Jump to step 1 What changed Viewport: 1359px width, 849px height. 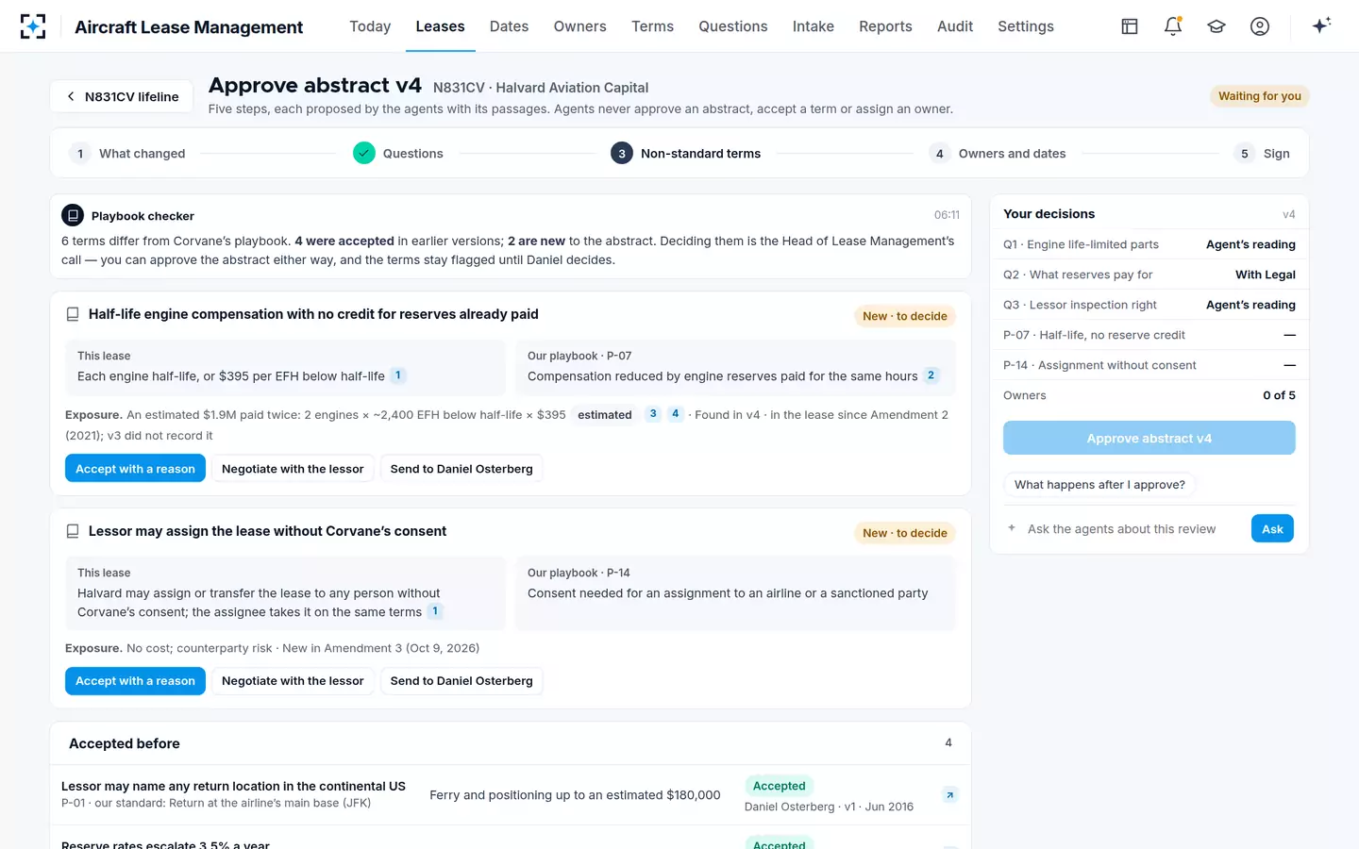tap(127, 153)
